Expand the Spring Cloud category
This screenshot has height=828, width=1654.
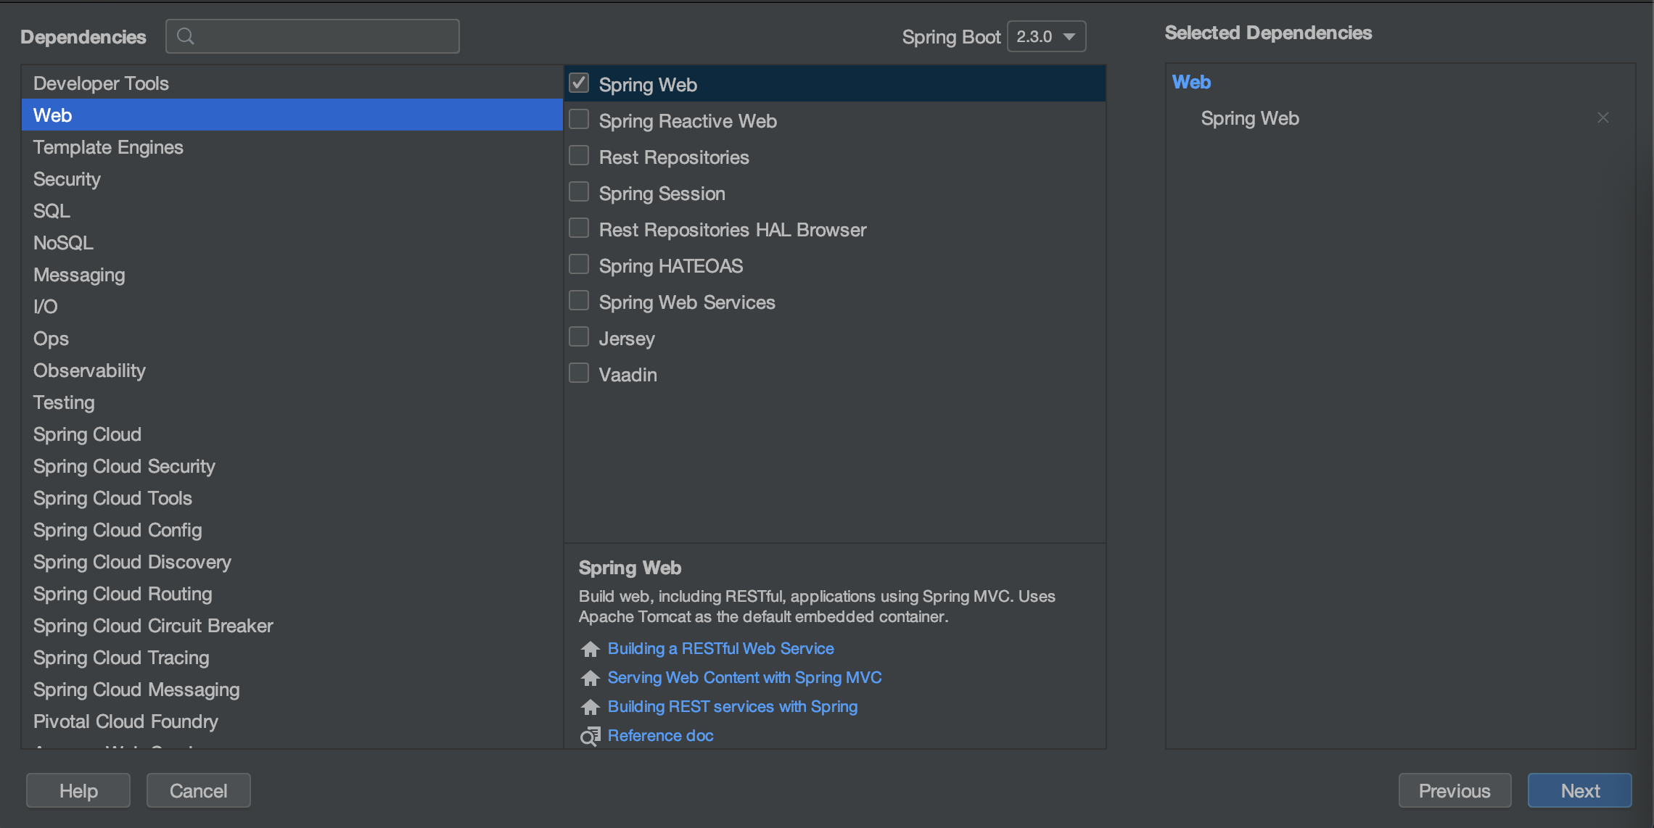click(86, 433)
